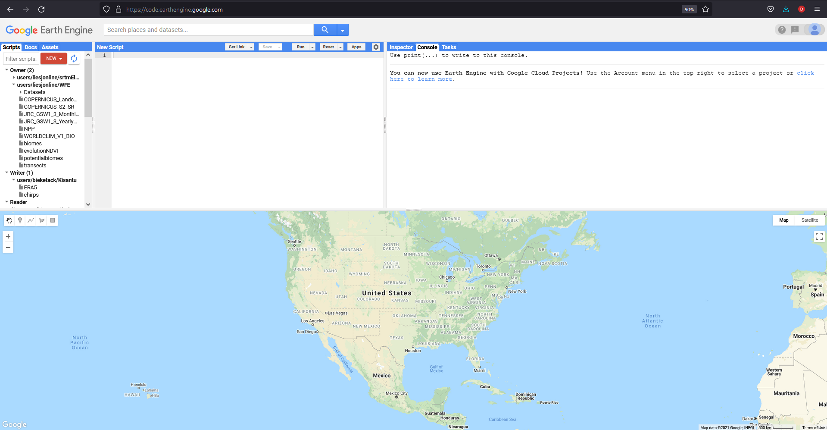Switch to the Docs tab
The image size is (827, 430).
(31, 47)
